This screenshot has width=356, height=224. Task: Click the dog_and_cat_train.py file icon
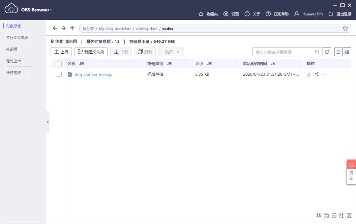pos(70,74)
